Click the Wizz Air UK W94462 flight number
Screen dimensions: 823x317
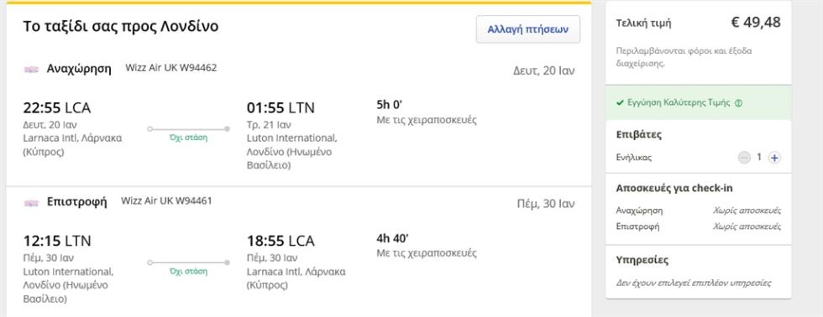coord(171,68)
